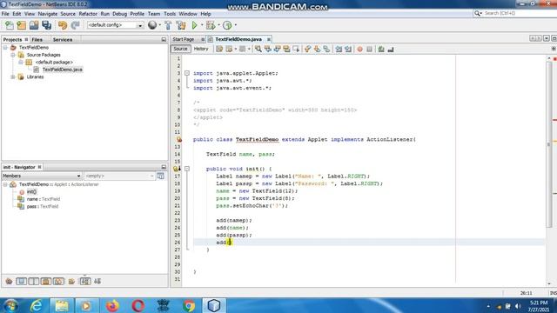The width and height of the screenshot is (557, 313).
Task: Click the browser globe icon in main toolbar
Action: point(152,25)
